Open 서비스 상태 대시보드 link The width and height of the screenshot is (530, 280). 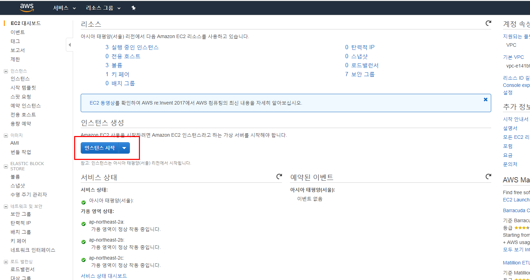tap(104, 276)
